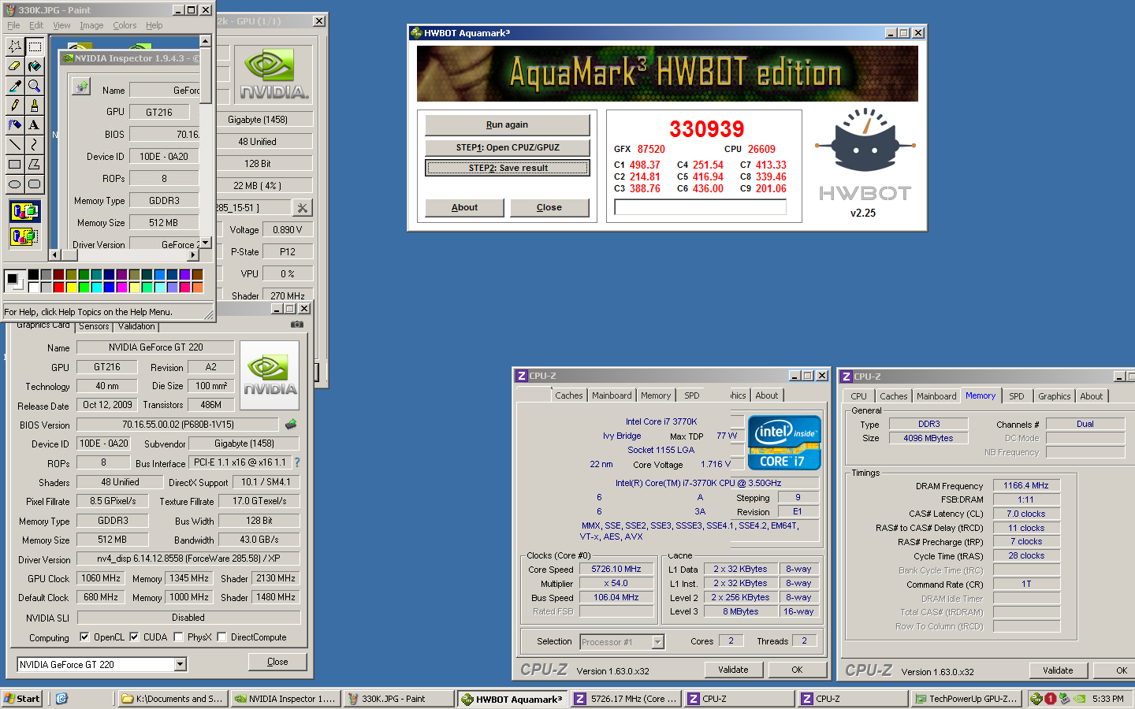Select the Text tool in Paint
Viewport: 1135px width, 709px height.
pos(35,125)
